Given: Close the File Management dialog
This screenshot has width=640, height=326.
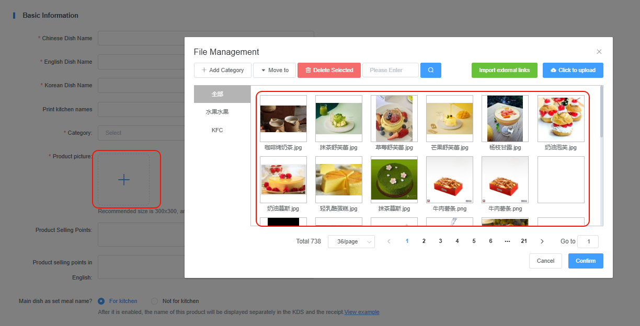Looking at the screenshot, I should click(599, 52).
